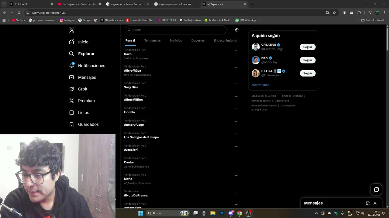Open Política de cookies link
Screen dimensions: 389x218
point(261,101)
